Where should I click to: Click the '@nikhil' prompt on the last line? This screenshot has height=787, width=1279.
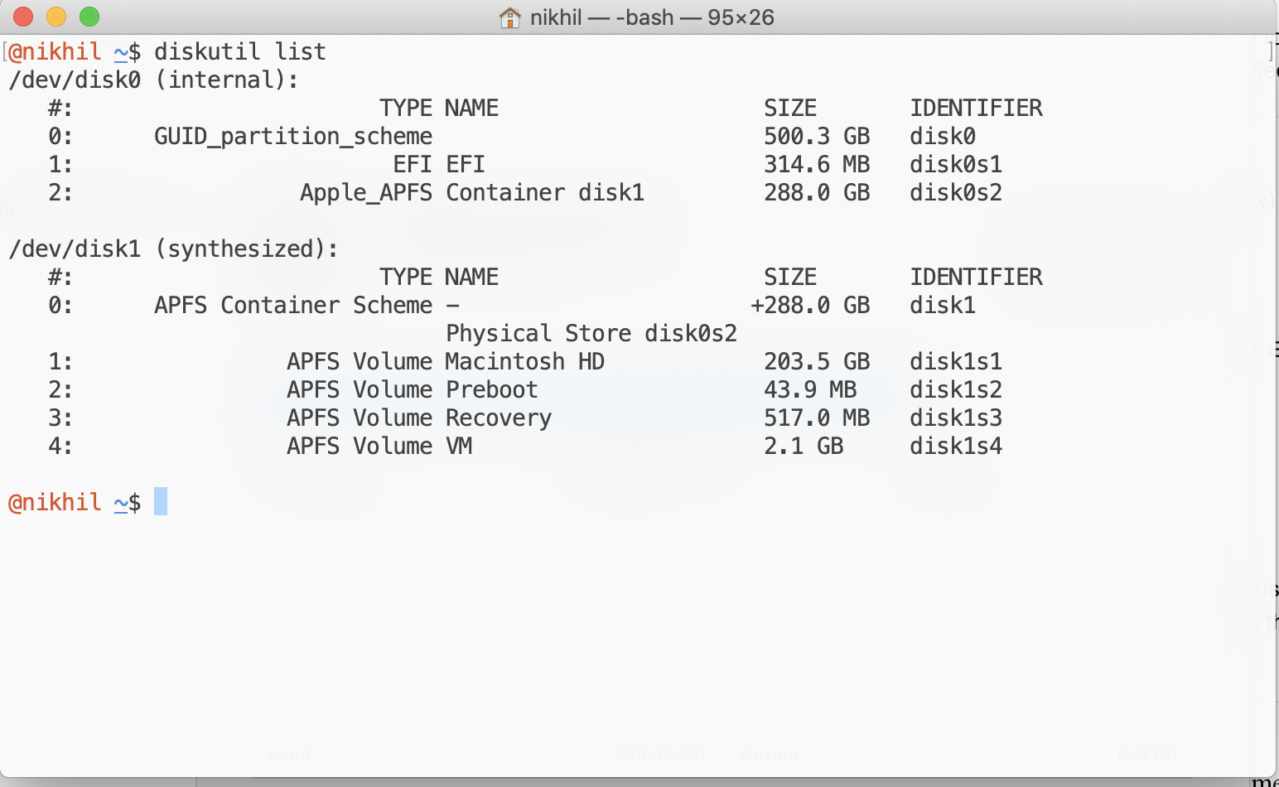tap(55, 502)
